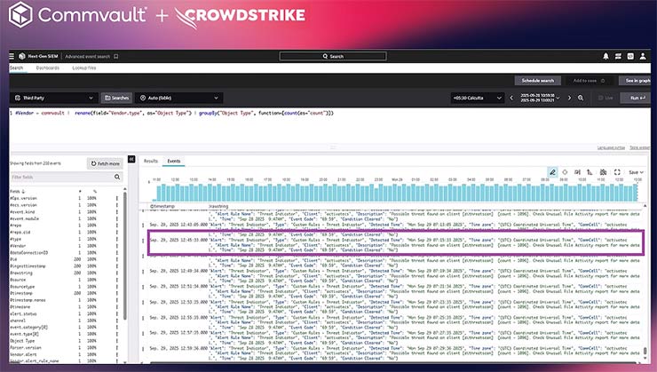Select the pencil edit tool above results
The height and width of the screenshot is (372, 657).
552,171
